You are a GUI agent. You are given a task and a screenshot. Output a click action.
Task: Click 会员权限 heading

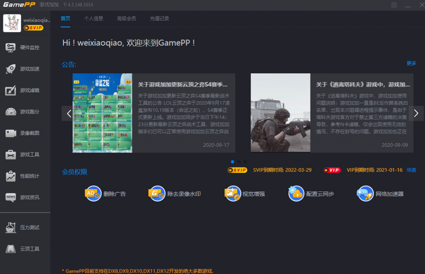click(x=75, y=172)
